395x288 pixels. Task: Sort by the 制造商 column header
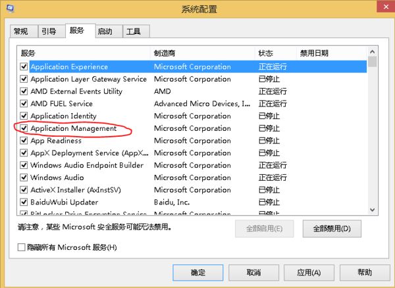(x=203, y=53)
